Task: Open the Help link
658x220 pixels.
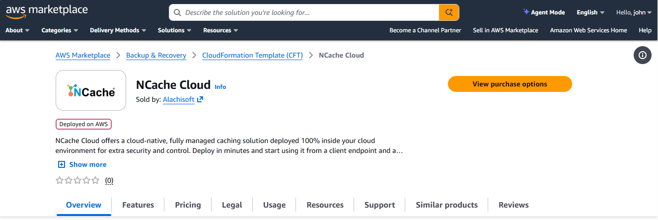Action: [x=645, y=30]
